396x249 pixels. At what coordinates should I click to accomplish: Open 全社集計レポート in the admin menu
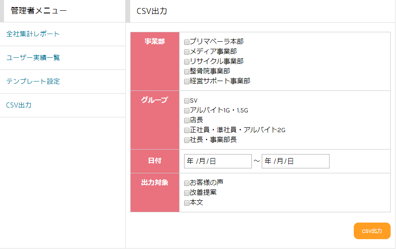click(x=33, y=34)
